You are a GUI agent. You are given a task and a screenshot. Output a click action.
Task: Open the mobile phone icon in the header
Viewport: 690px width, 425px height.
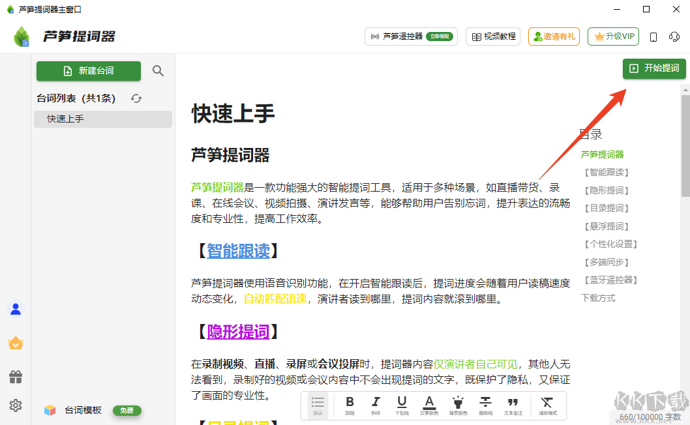[653, 37]
